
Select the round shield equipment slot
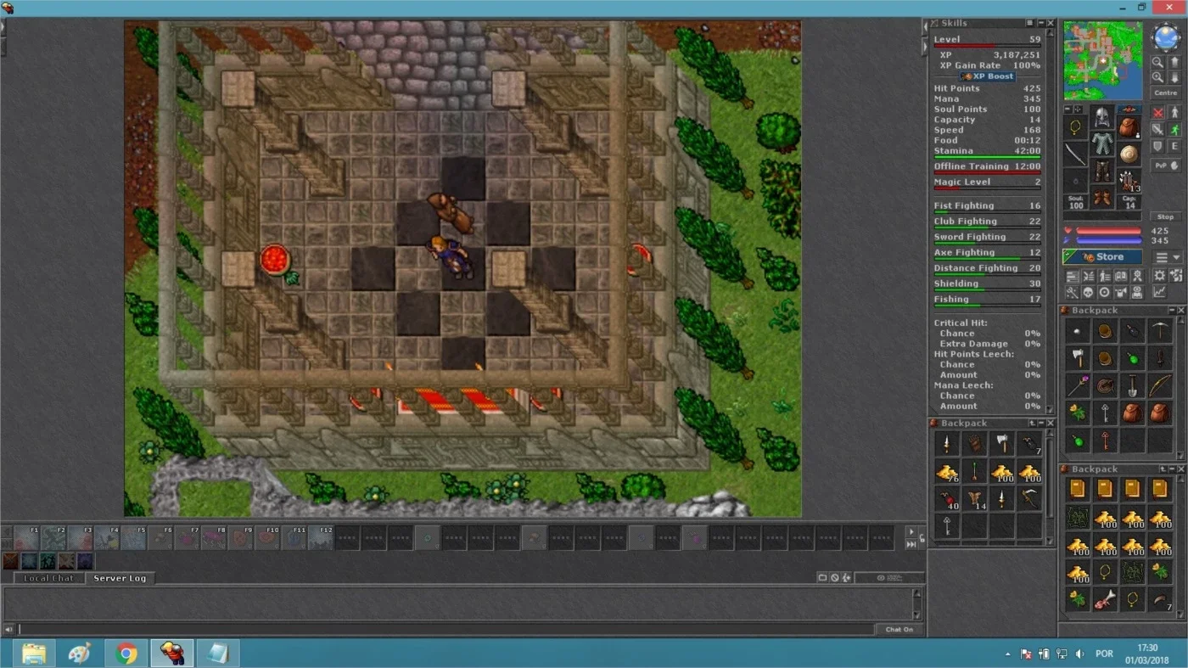click(1129, 154)
